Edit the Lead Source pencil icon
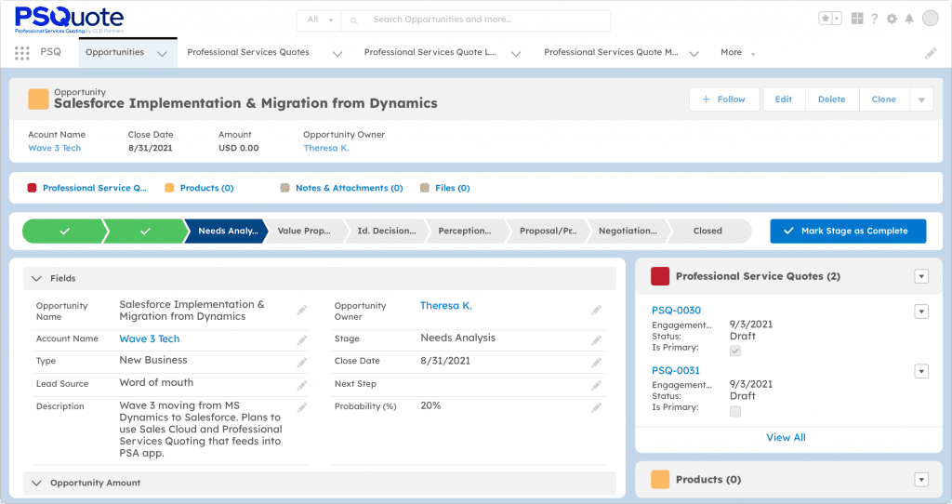Screen dimensions: 952x504 (302, 385)
